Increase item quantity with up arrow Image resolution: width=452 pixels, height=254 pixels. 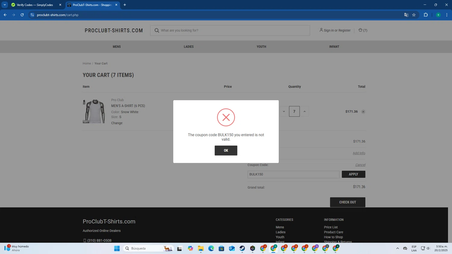(304, 111)
